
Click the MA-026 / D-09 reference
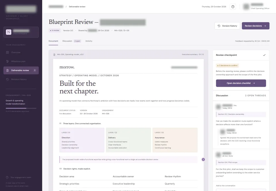tap(122, 31)
